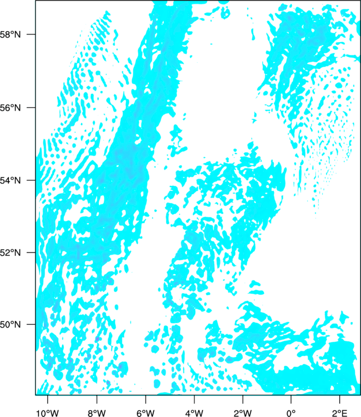Select the 2°E longitude label
Screen dimensions: 361x417
pyautogui.click(x=339, y=411)
